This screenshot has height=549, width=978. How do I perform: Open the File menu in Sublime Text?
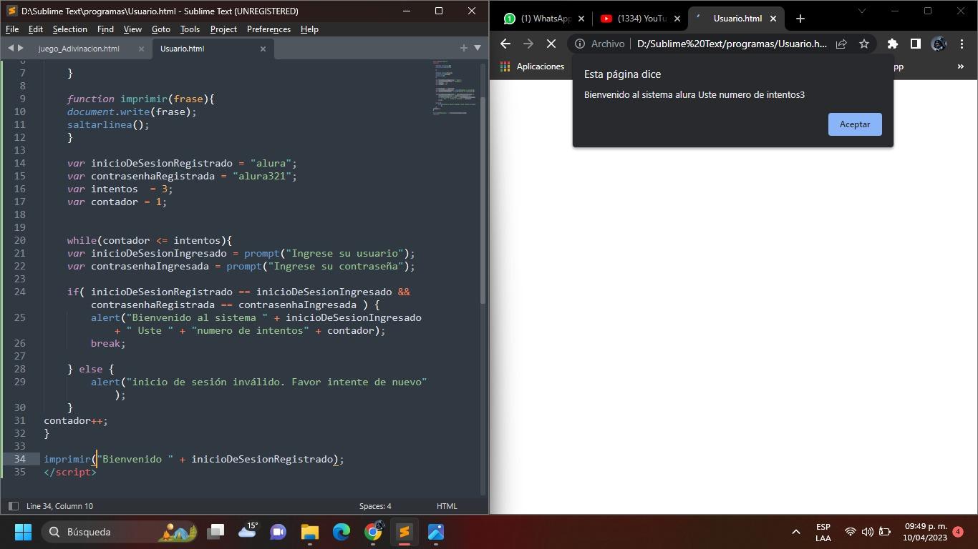[x=12, y=29]
